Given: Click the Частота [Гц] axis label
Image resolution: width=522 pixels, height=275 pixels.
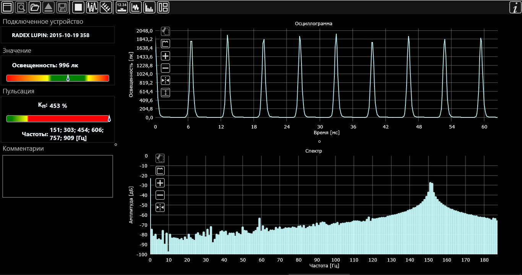Looking at the screenshot, I should coord(324,265).
